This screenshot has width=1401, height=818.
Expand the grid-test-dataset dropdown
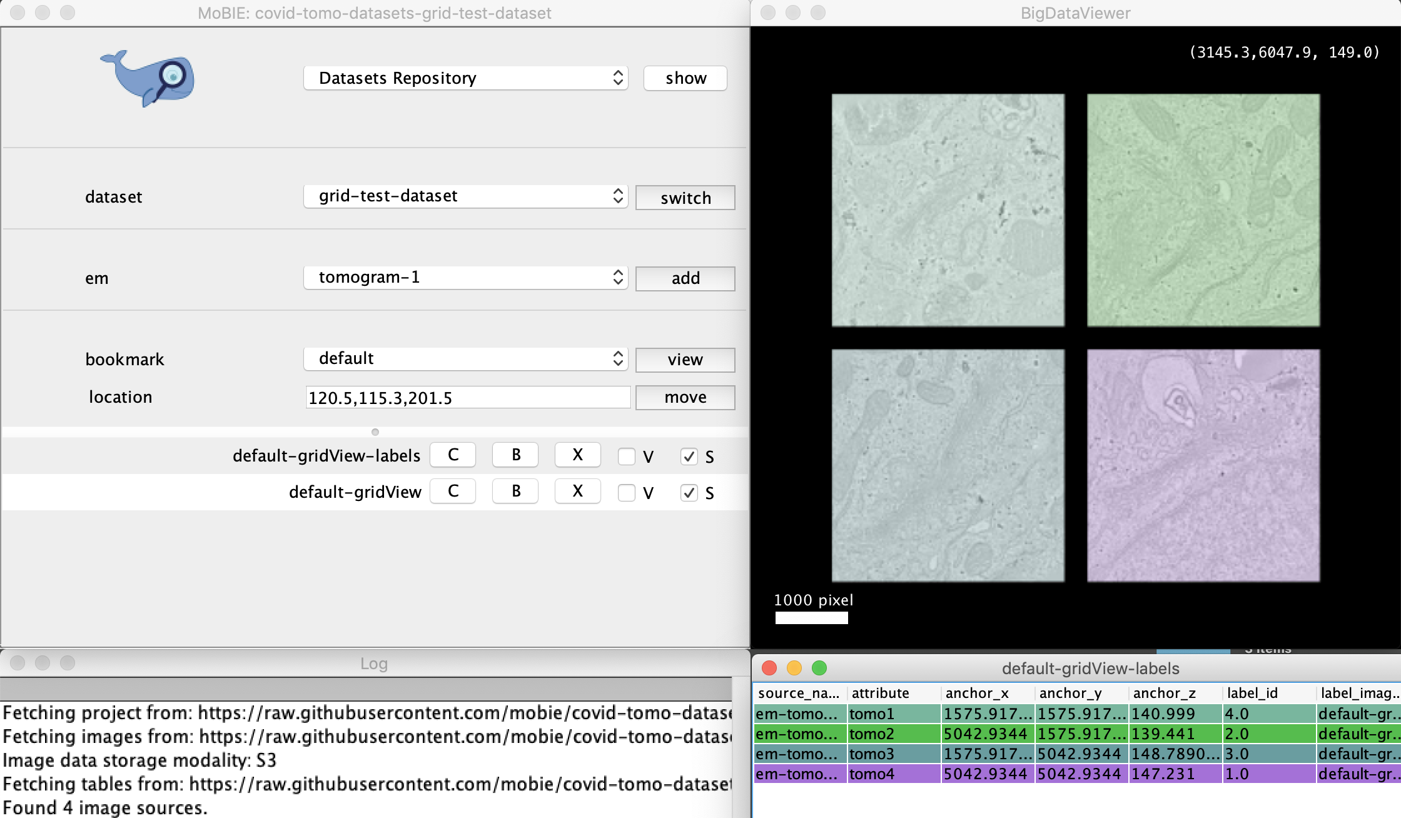click(465, 196)
